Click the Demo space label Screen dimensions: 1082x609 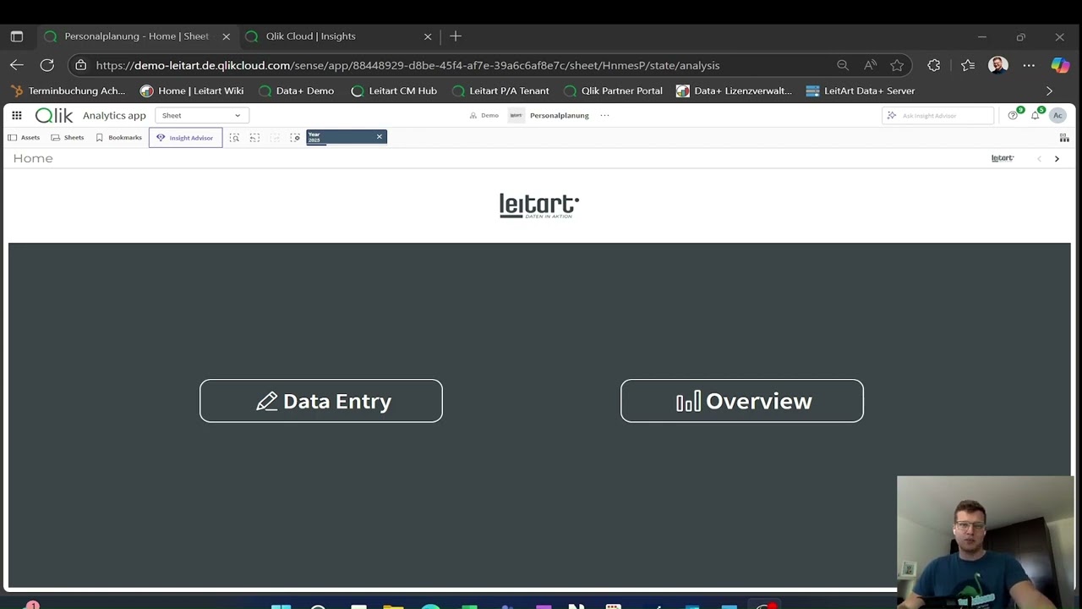pos(484,116)
